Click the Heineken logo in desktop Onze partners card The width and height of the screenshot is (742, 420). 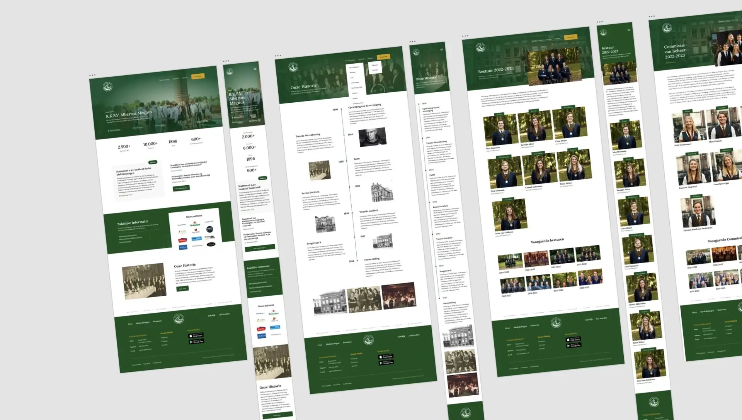coord(195,224)
